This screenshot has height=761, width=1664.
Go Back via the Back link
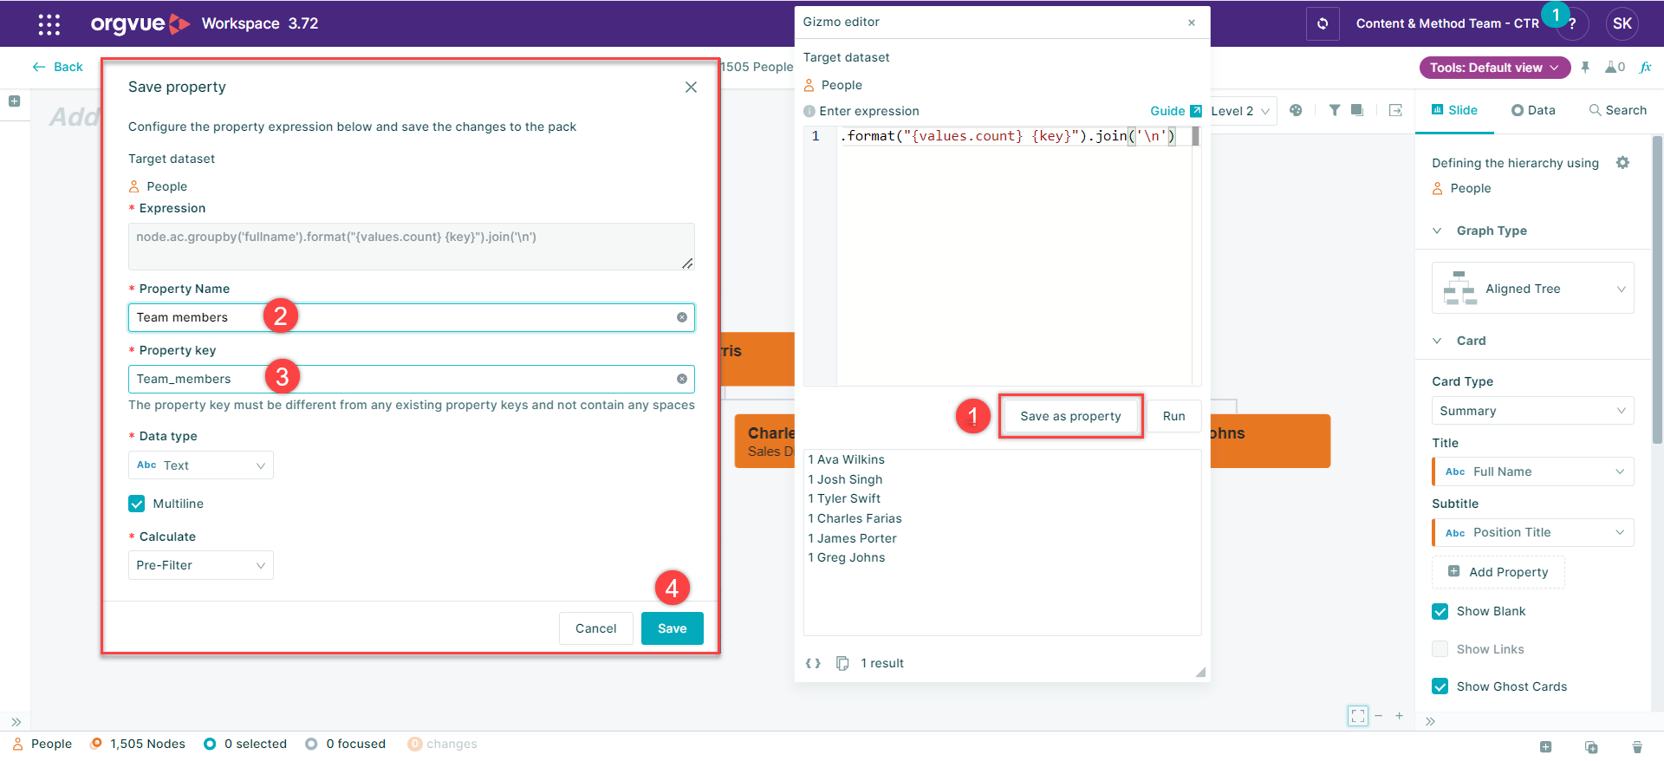[x=57, y=67]
